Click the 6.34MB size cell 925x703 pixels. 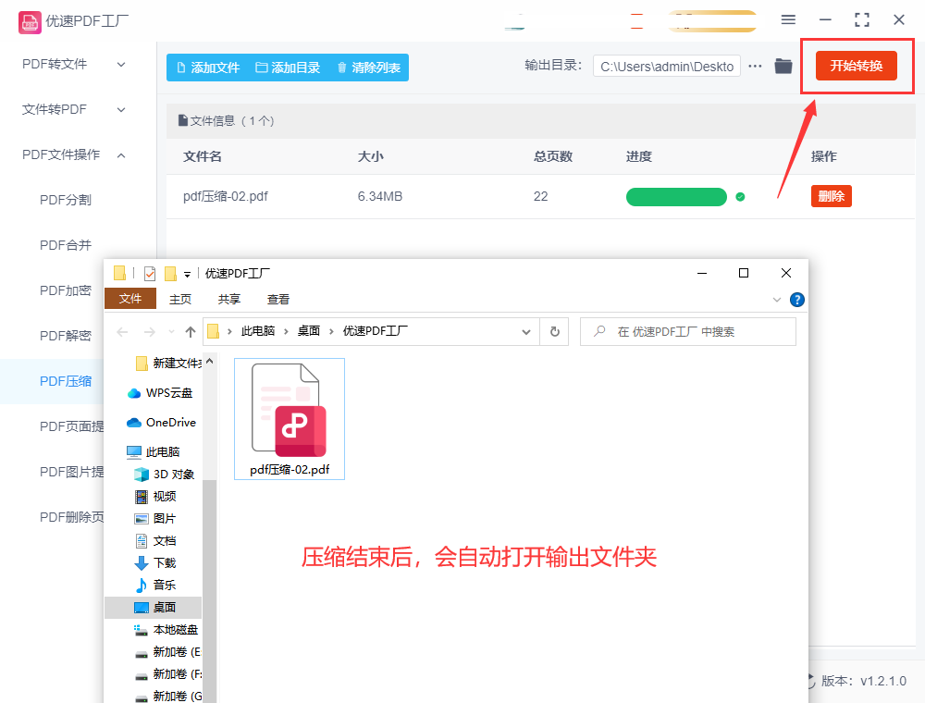click(380, 196)
